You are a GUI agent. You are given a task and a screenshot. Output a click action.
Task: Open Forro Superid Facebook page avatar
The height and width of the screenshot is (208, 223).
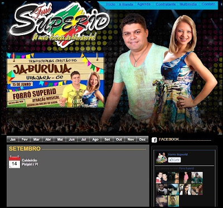pos(162,158)
